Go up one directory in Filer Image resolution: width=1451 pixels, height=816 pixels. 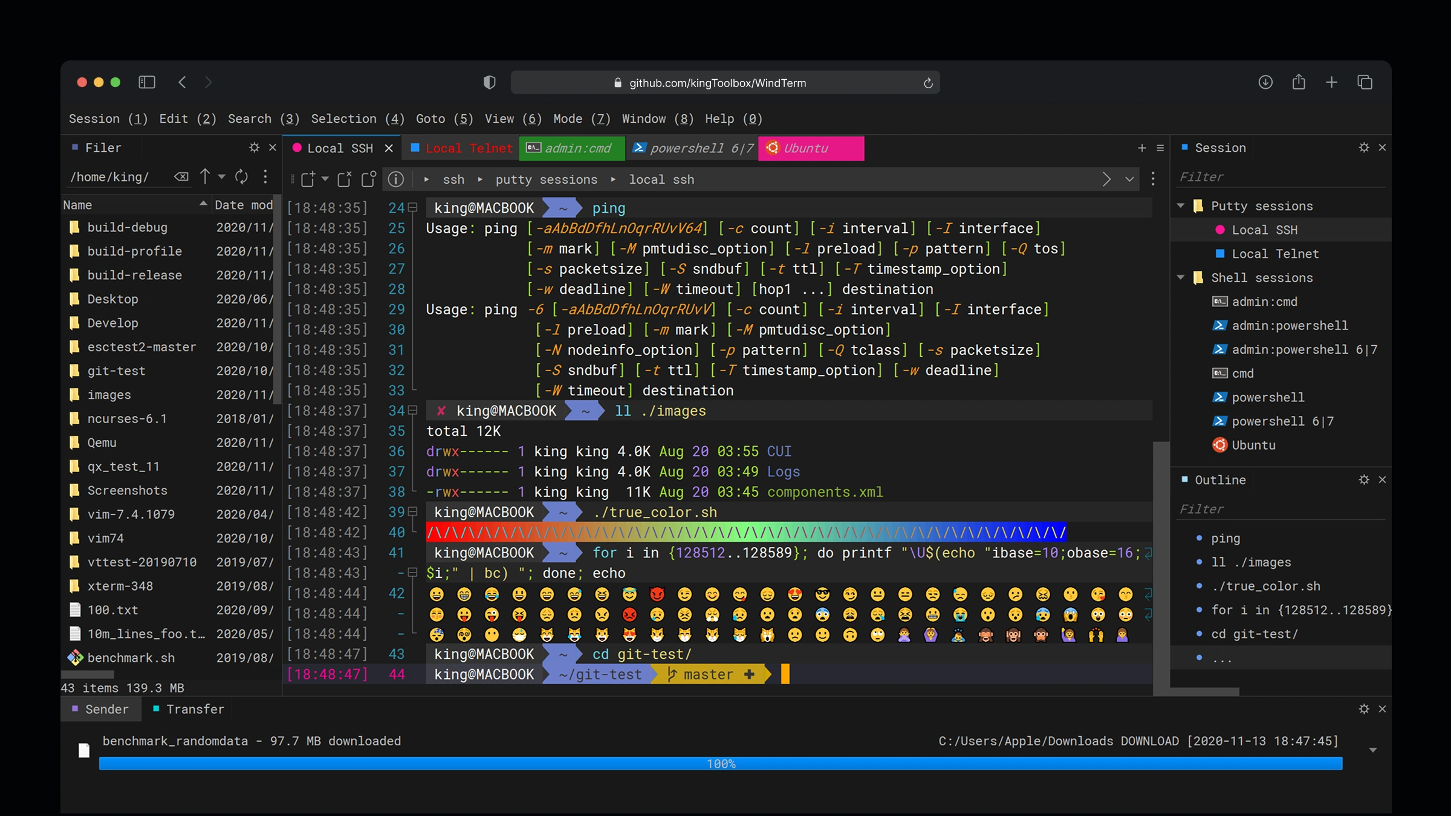click(205, 176)
